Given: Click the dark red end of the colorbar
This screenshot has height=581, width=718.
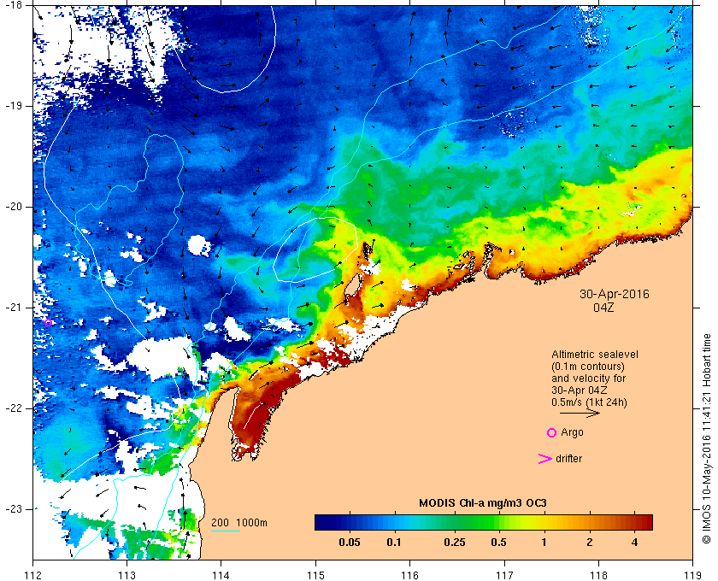Looking at the screenshot, I should click(645, 522).
